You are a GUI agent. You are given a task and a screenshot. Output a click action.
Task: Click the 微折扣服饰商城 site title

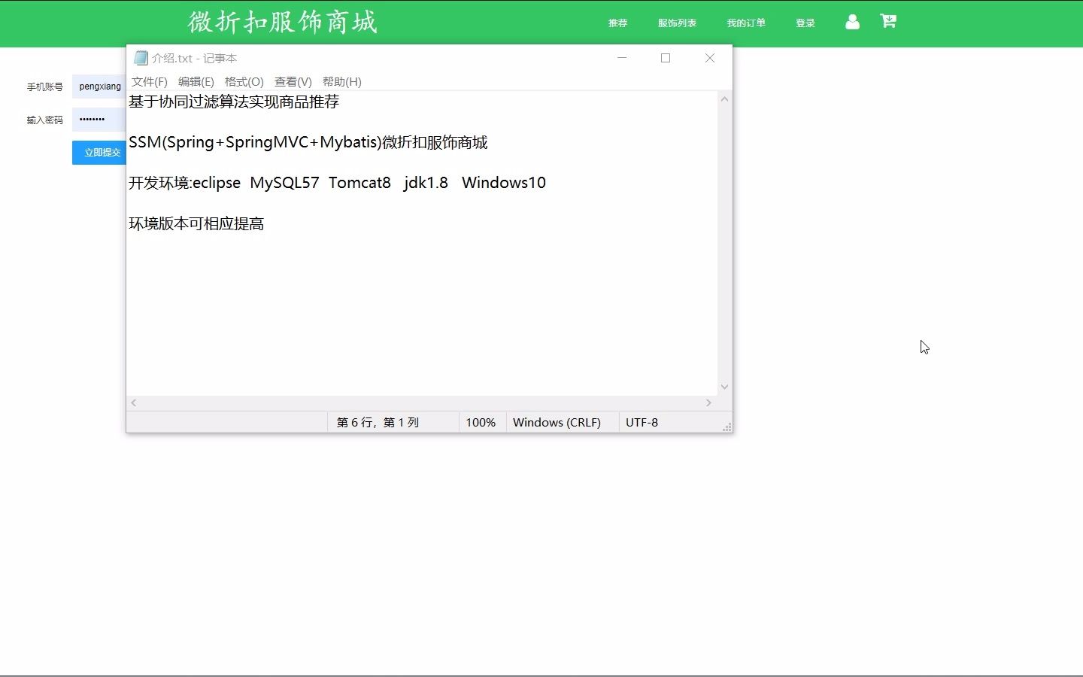283,22
